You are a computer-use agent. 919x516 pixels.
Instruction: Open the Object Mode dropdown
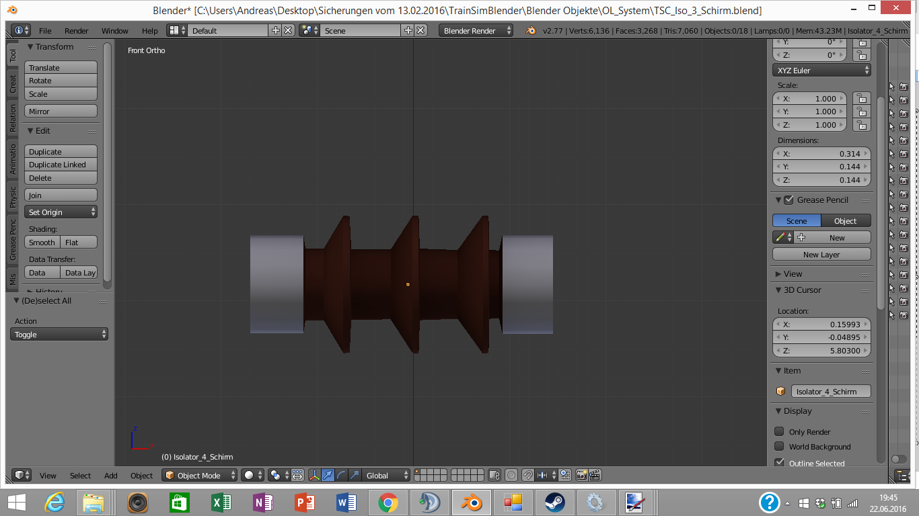(200, 475)
